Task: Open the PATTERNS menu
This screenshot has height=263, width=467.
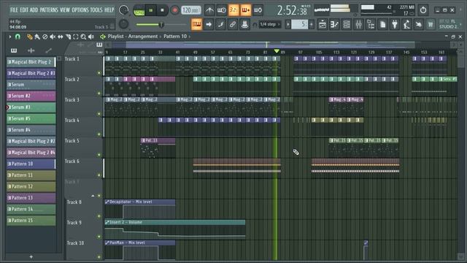Action: [49, 9]
